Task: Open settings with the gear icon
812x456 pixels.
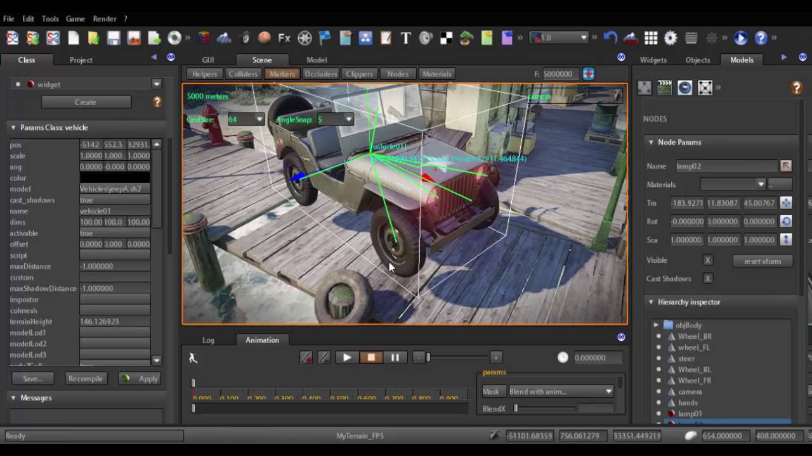Action: (671, 38)
